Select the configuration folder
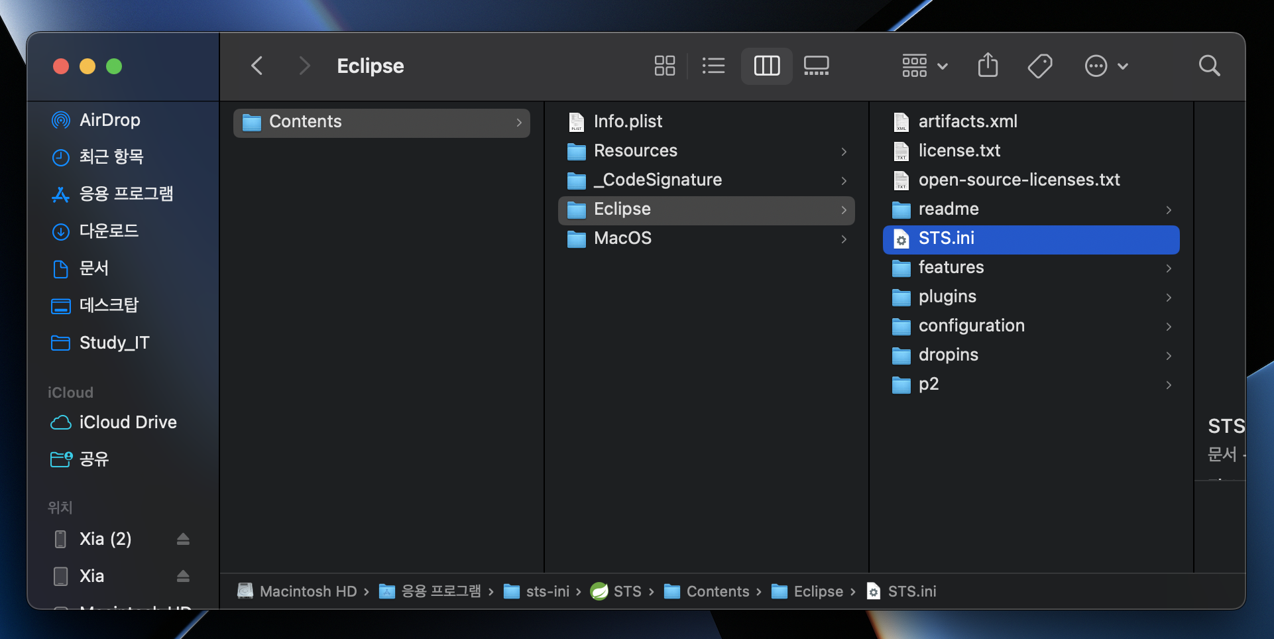1274x639 pixels. (x=1031, y=325)
